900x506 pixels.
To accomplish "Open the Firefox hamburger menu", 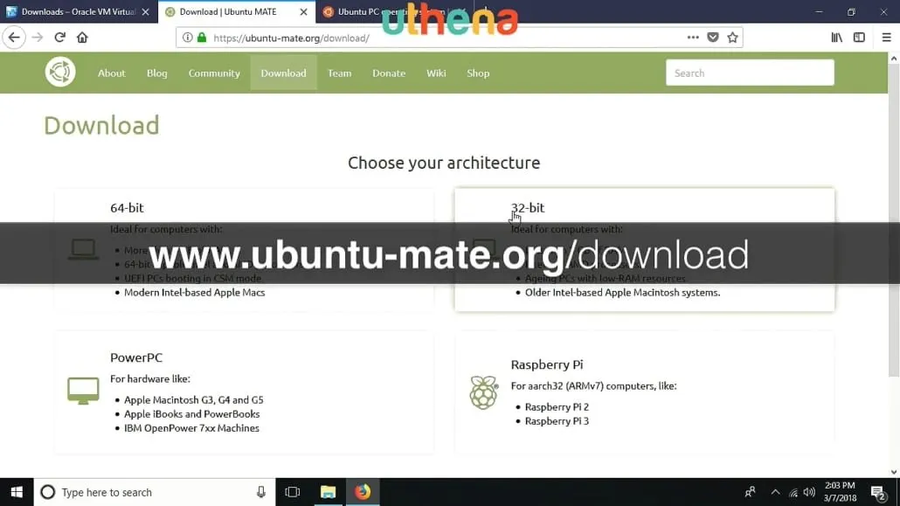I will coord(886,38).
